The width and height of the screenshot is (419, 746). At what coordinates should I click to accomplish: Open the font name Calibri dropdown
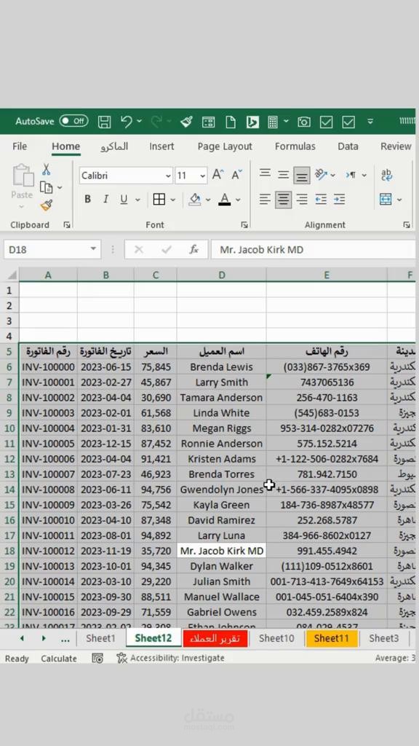pyautogui.click(x=168, y=176)
